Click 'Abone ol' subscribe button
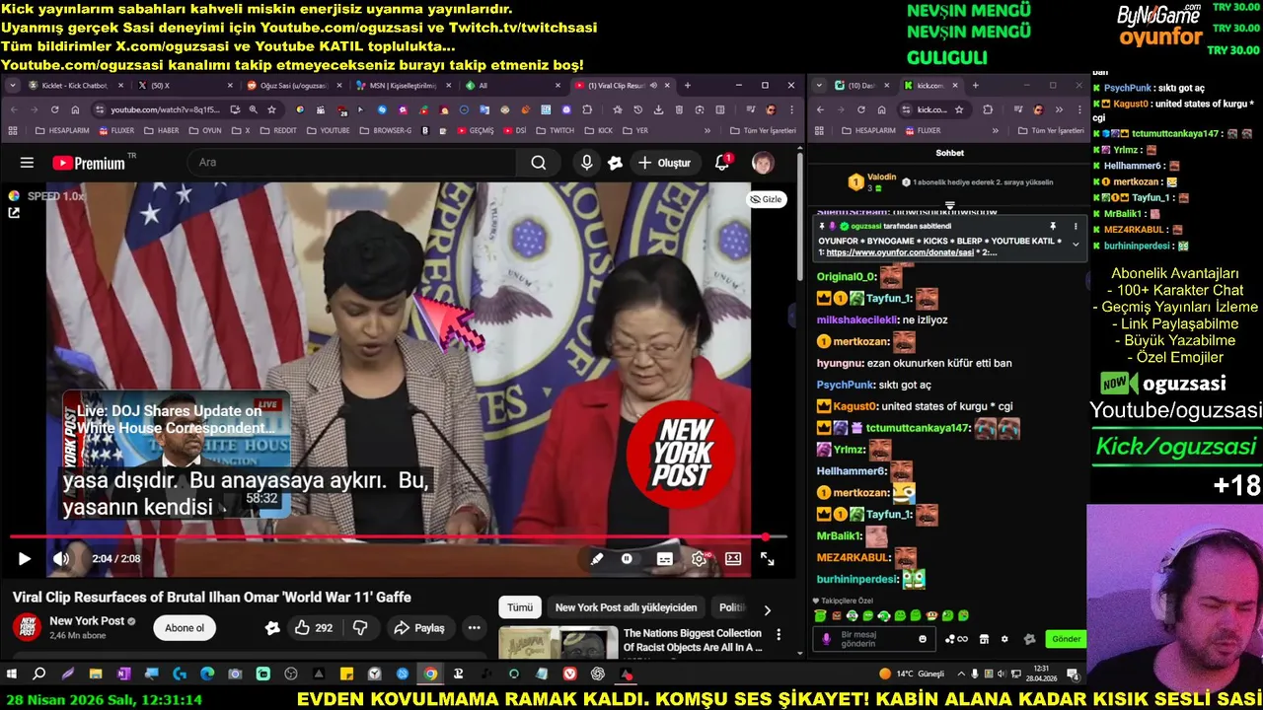1263x710 pixels. 185,628
